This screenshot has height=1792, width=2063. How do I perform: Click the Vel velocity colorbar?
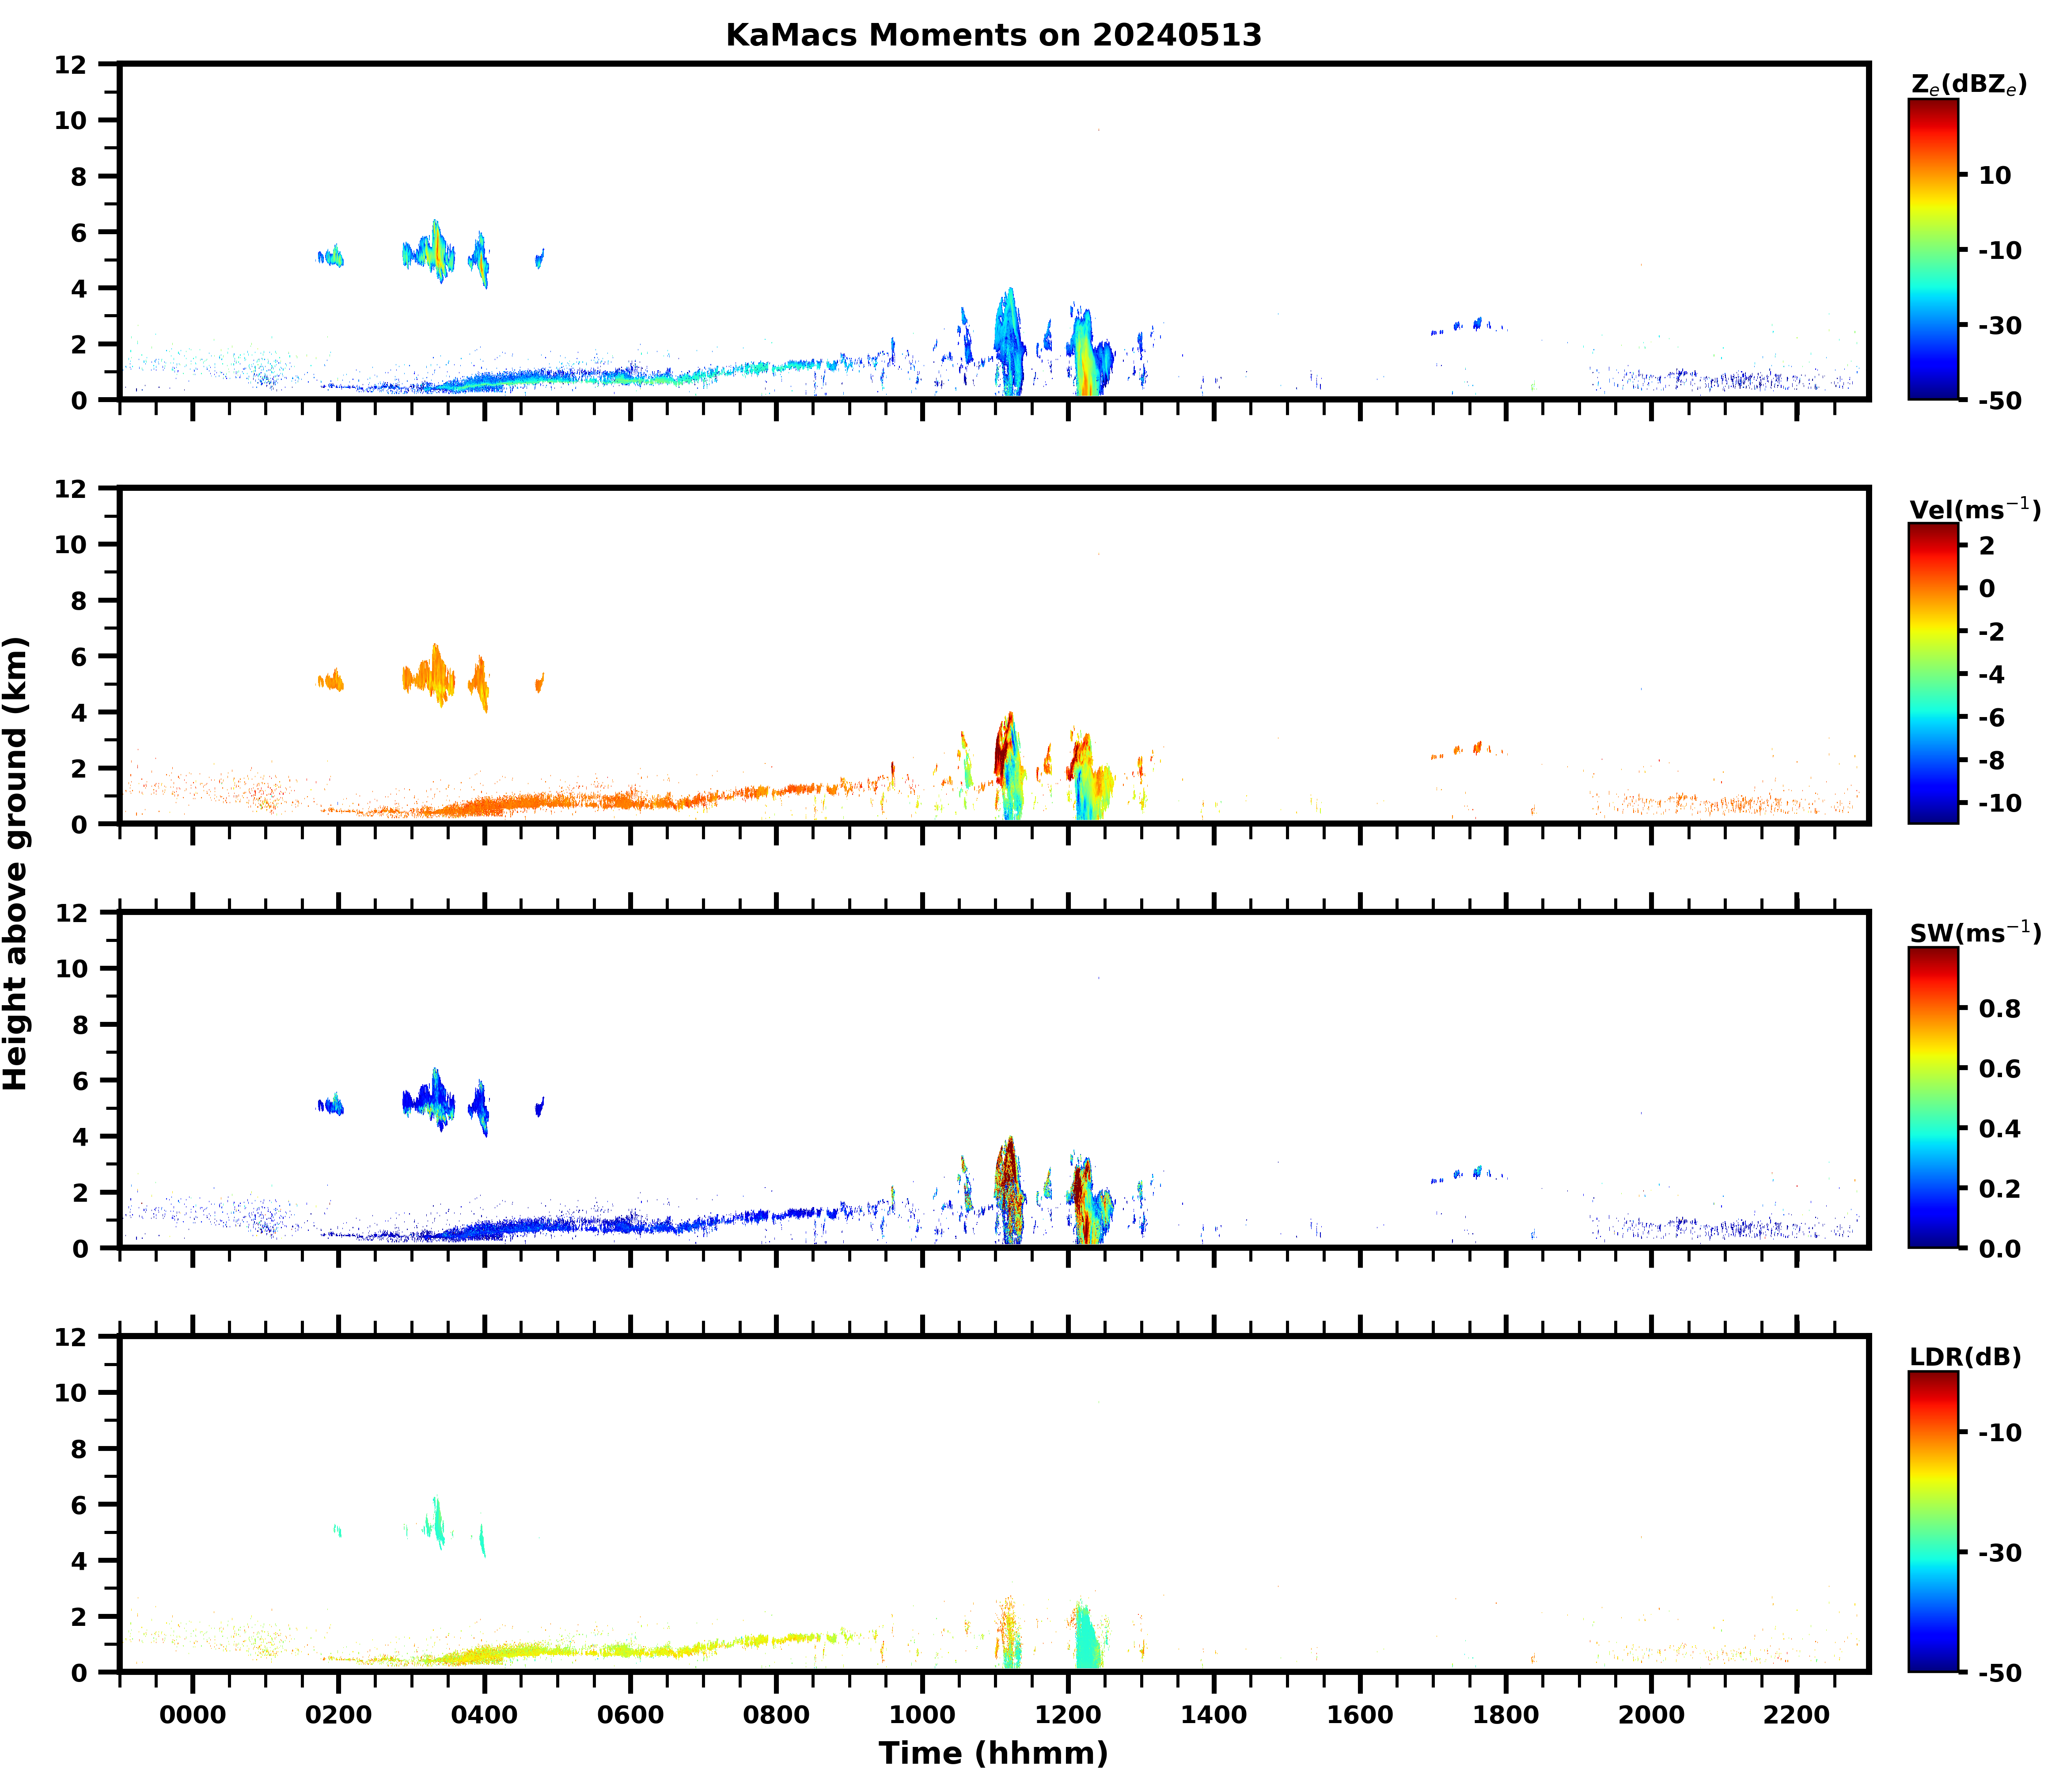point(1933,673)
